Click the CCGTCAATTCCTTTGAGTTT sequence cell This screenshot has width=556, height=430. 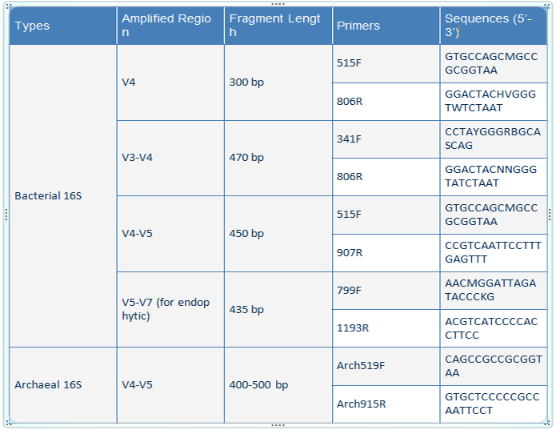click(x=493, y=252)
